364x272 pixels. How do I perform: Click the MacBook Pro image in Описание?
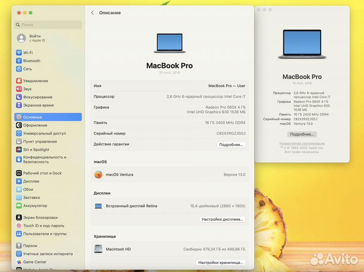169,43
